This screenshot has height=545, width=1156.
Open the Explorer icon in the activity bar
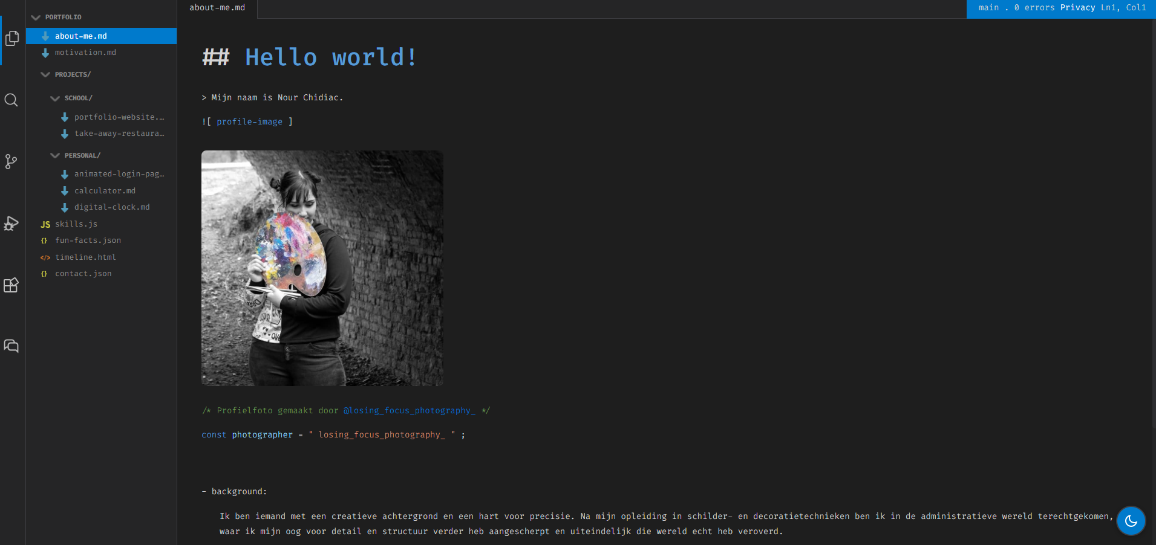12,38
